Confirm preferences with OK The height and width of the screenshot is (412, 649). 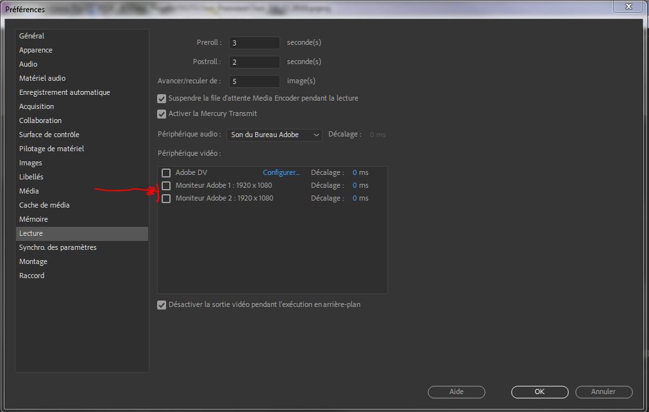coord(539,391)
